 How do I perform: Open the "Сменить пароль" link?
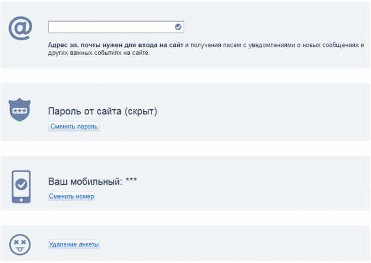pyautogui.click(x=74, y=127)
